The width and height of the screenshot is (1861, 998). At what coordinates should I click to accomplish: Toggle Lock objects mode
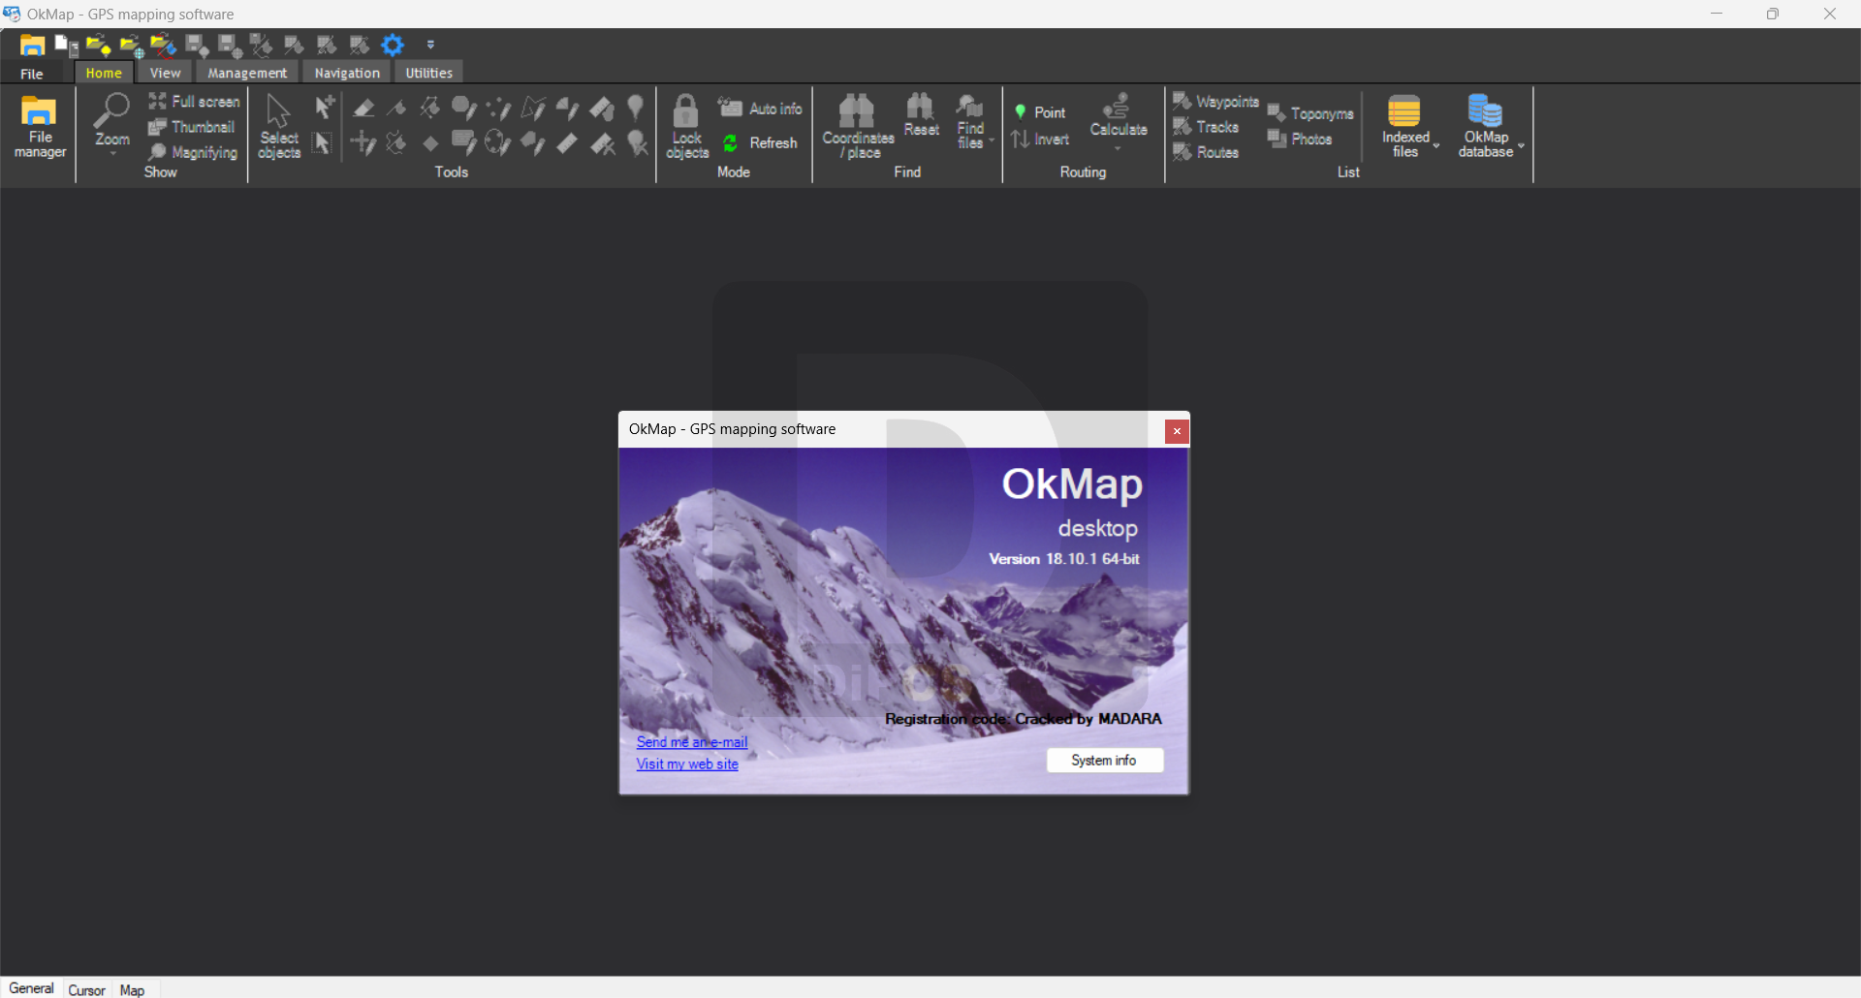(687, 126)
